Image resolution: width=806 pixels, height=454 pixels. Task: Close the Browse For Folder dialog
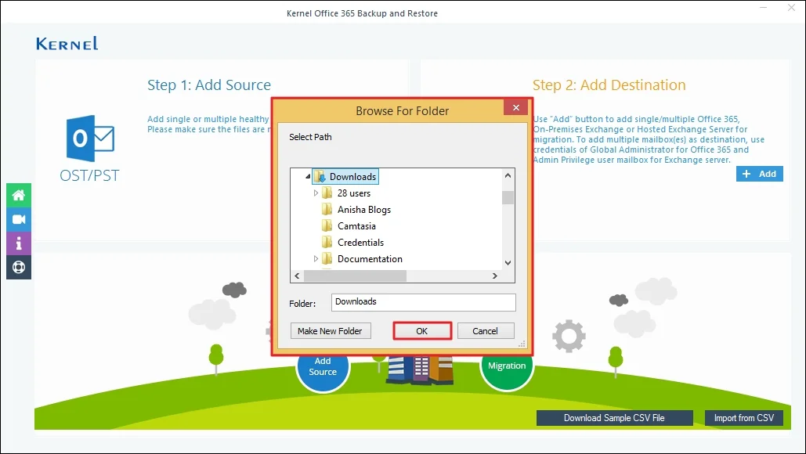[516, 107]
